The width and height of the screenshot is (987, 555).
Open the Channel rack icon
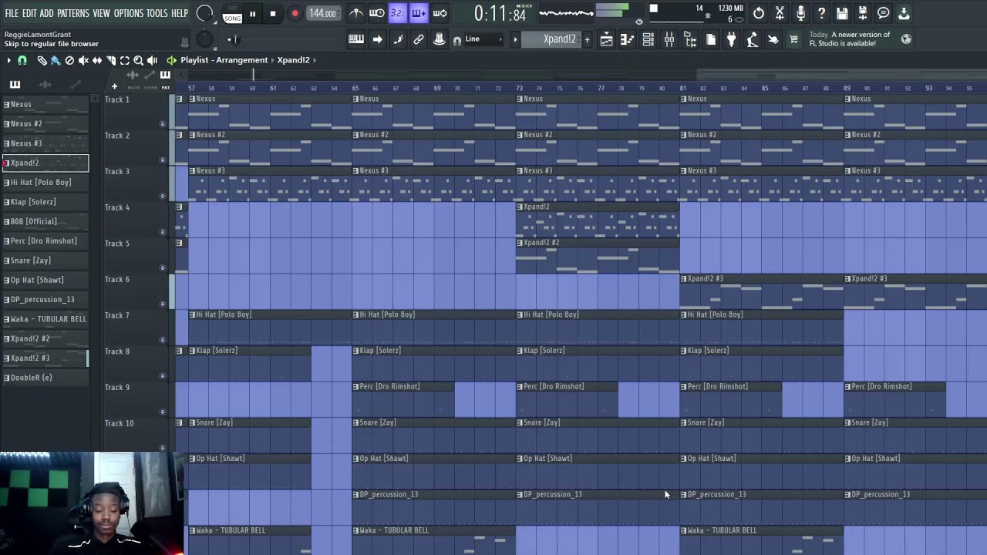coord(648,39)
